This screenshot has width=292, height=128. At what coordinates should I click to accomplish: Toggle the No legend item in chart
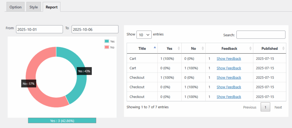[109, 47]
